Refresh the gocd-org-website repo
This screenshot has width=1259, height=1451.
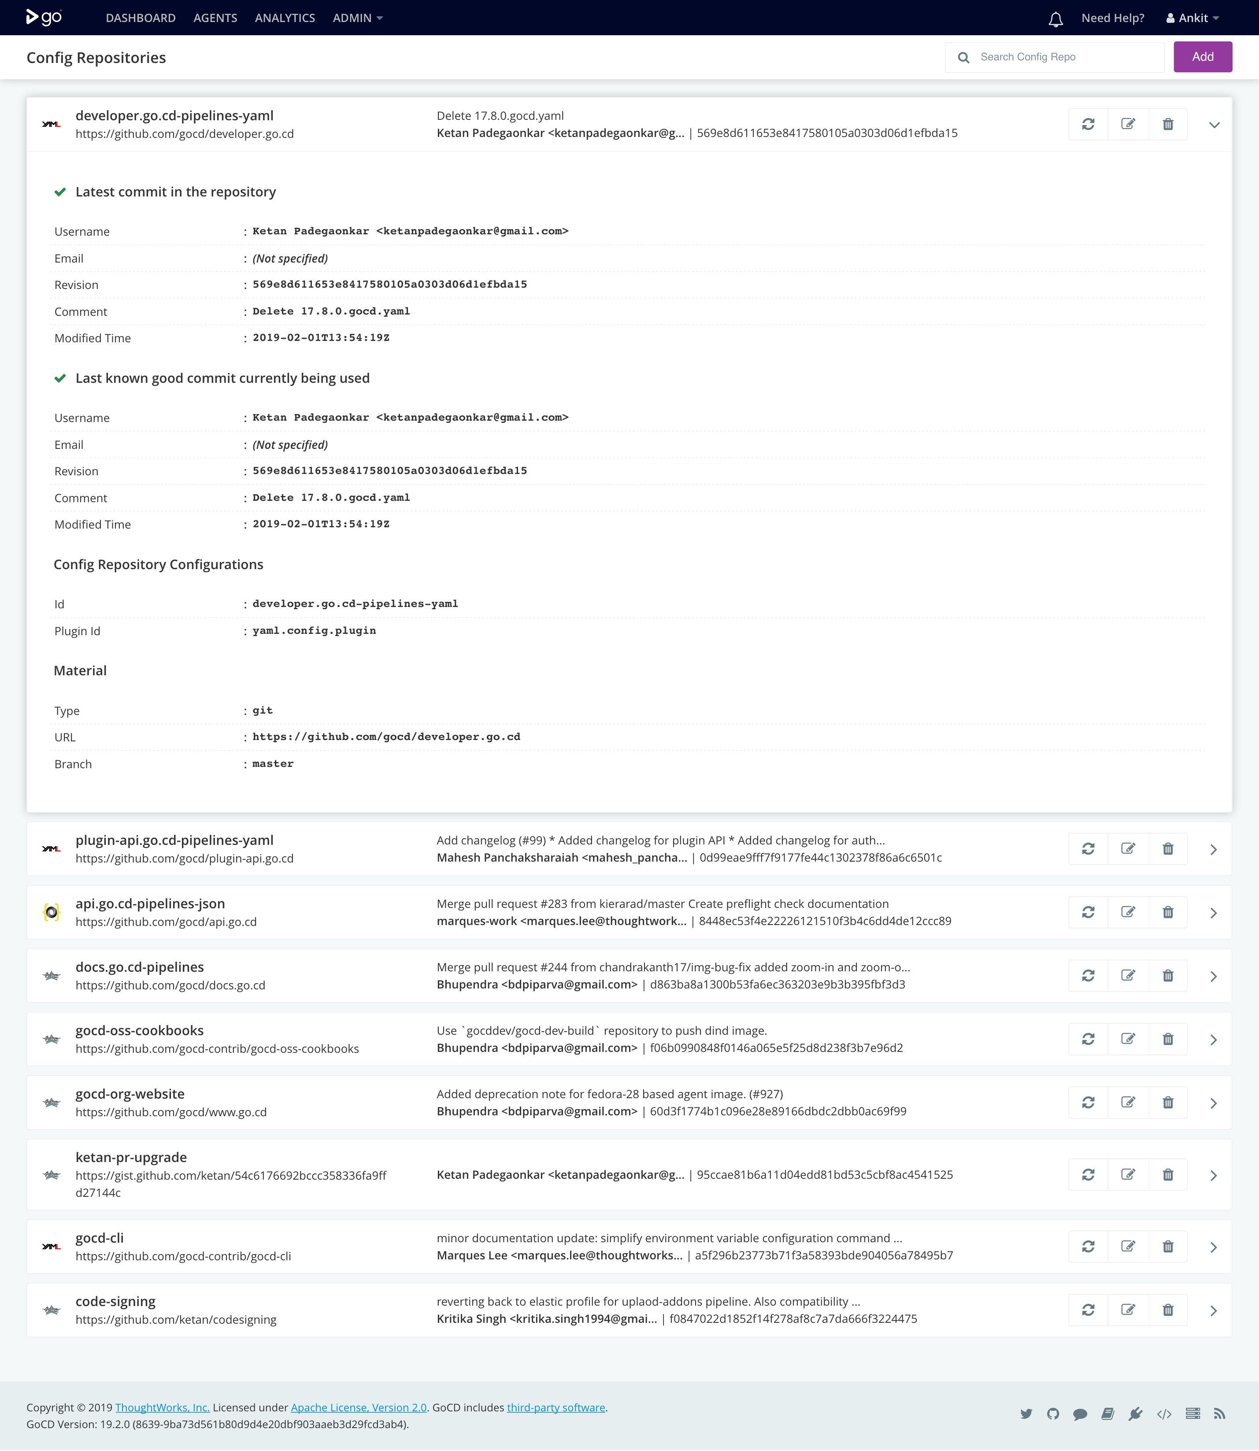pos(1088,1103)
